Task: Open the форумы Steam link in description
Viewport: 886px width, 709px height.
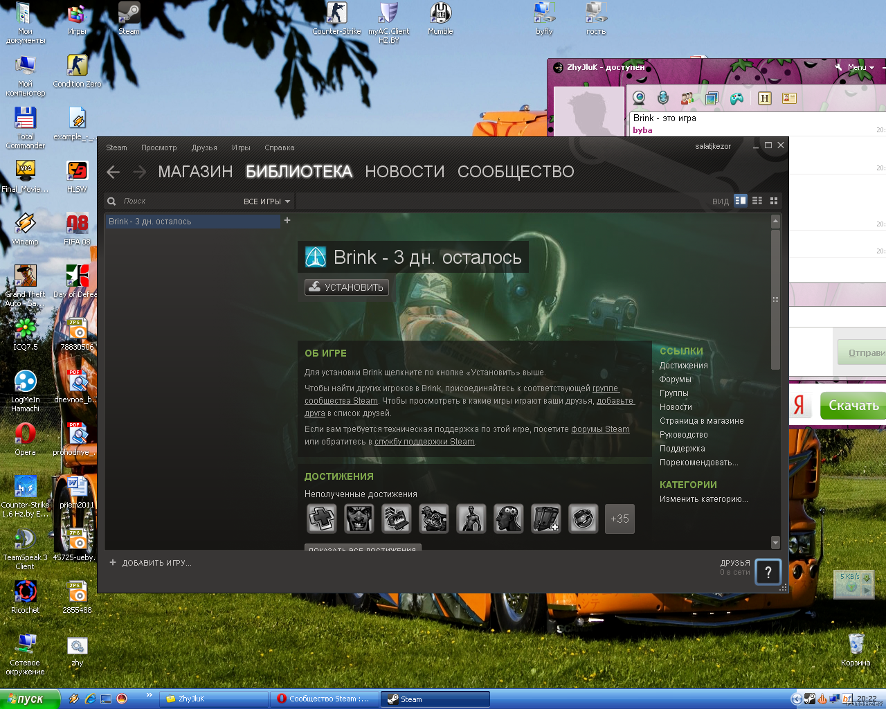Action: (600, 429)
